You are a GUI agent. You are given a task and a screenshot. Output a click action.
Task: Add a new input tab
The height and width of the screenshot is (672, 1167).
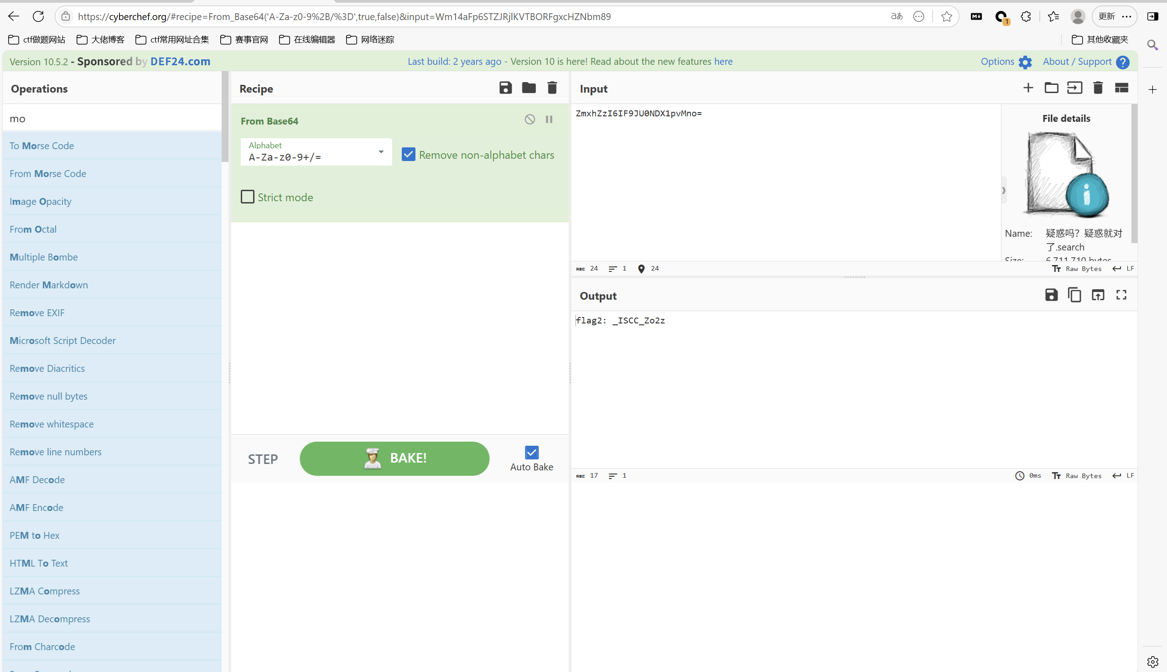(x=1028, y=88)
